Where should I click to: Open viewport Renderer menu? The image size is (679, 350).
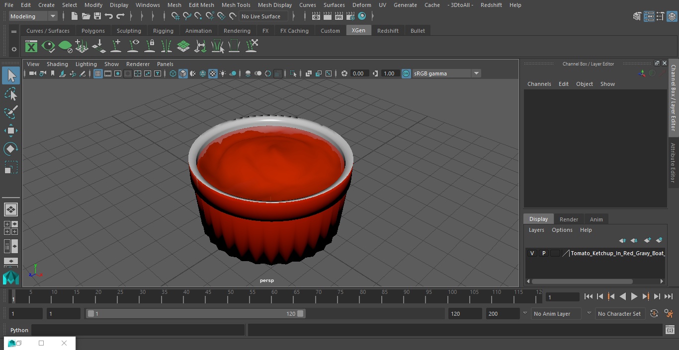click(x=138, y=64)
